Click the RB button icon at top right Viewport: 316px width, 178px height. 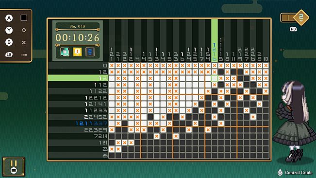(293, 29)
